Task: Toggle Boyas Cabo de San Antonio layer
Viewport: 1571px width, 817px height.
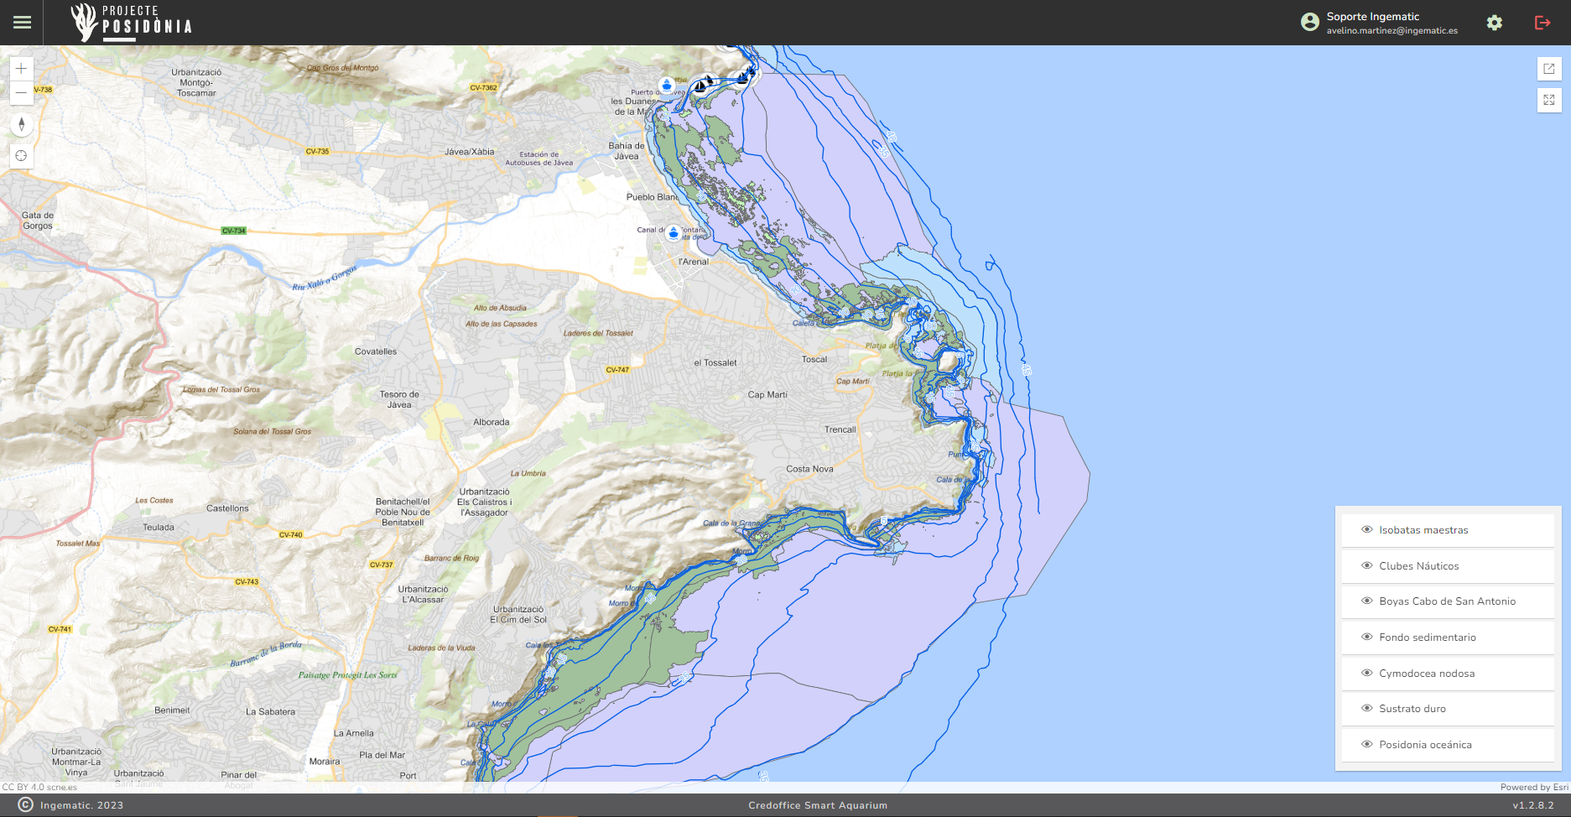Action: [x=1367, y=601]
